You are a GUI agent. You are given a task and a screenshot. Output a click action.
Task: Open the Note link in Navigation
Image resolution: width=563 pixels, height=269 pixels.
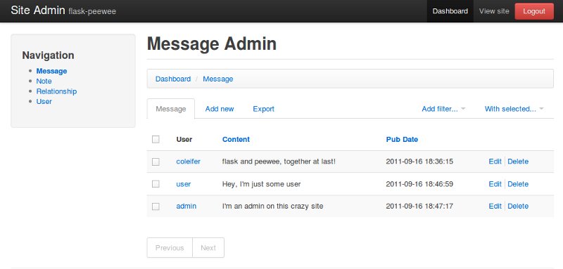pyautogui.click(x=44, y=81)
